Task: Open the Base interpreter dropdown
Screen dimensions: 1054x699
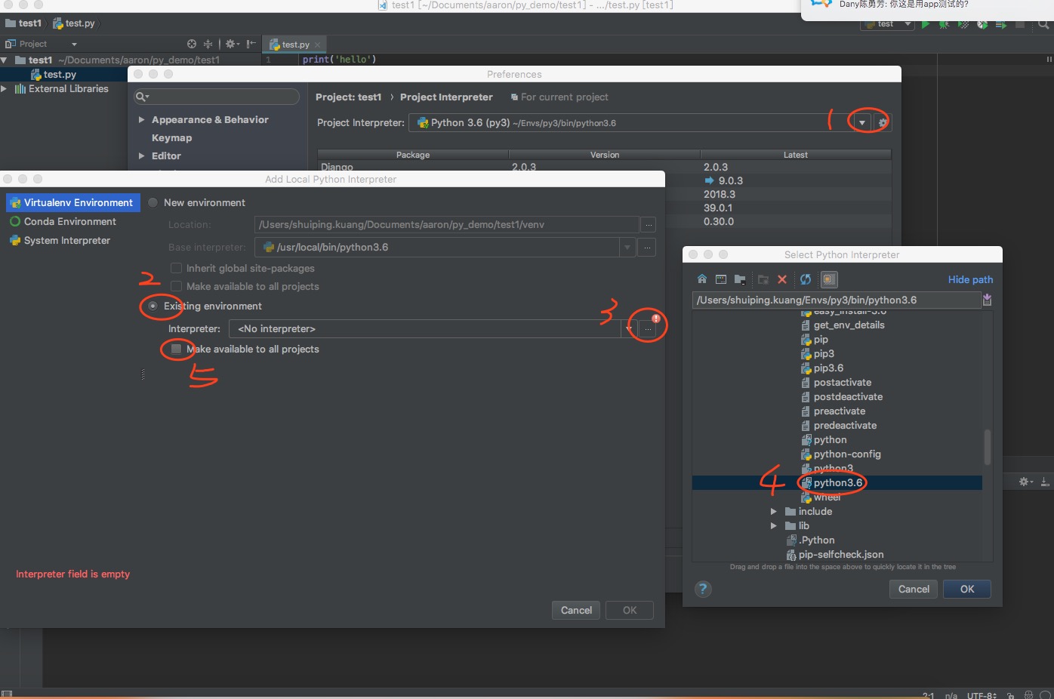Action: pos(627,247)
